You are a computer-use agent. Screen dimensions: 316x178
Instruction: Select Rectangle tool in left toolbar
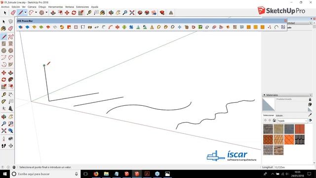click(3, 44)
